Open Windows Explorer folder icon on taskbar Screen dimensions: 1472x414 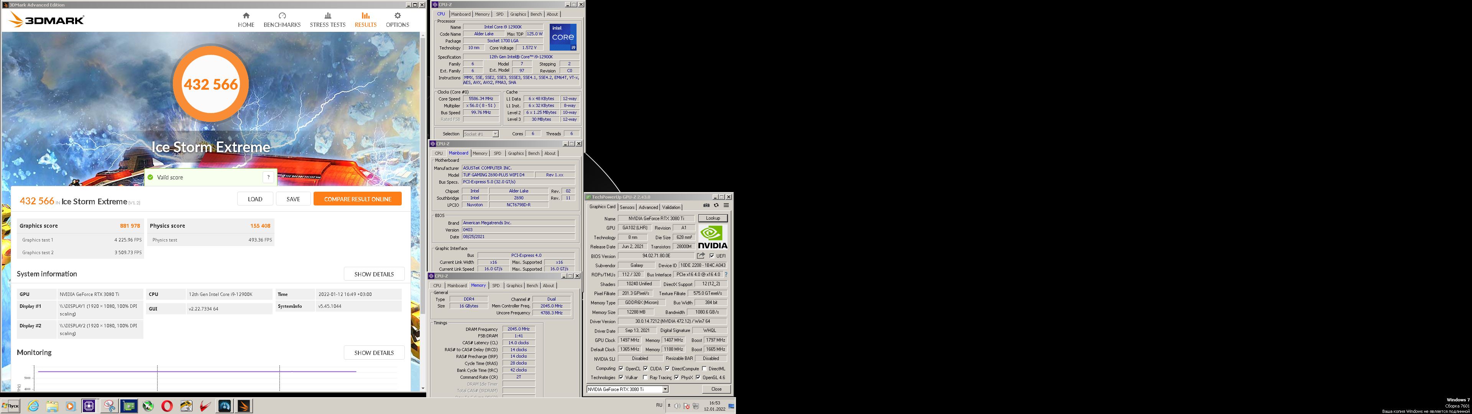point(52,406)
